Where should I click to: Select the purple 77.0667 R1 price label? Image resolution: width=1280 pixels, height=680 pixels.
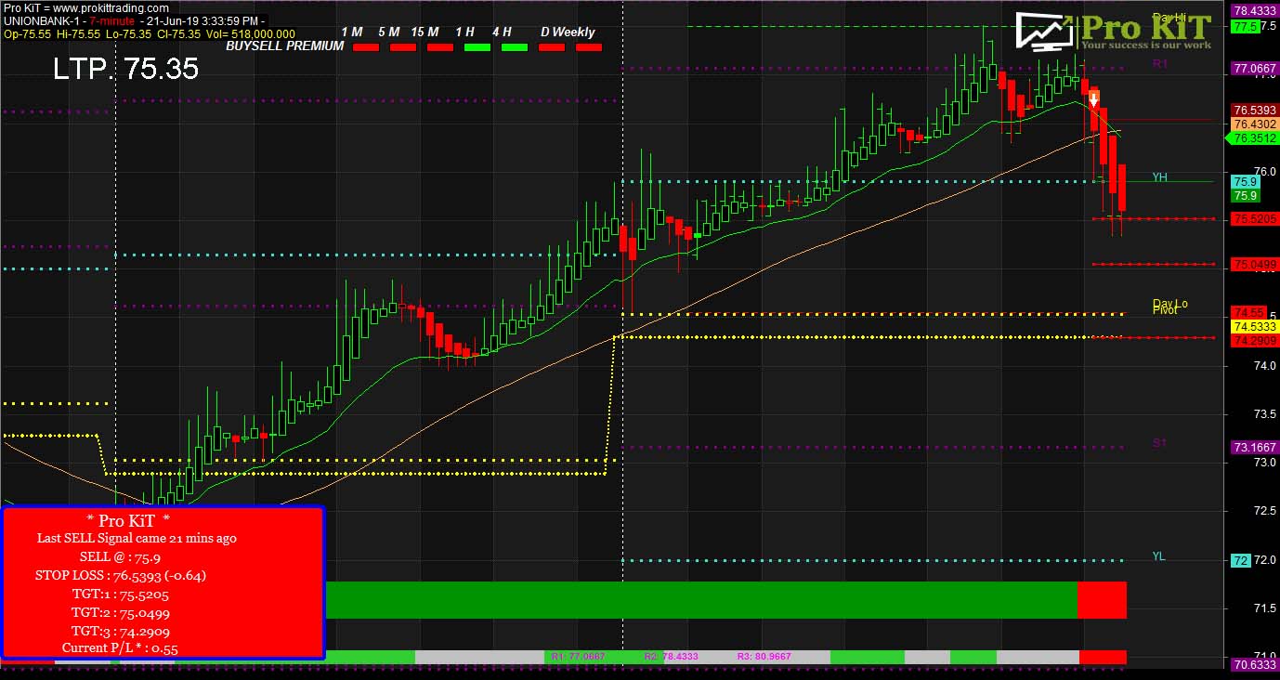[x=1253, y=69]
